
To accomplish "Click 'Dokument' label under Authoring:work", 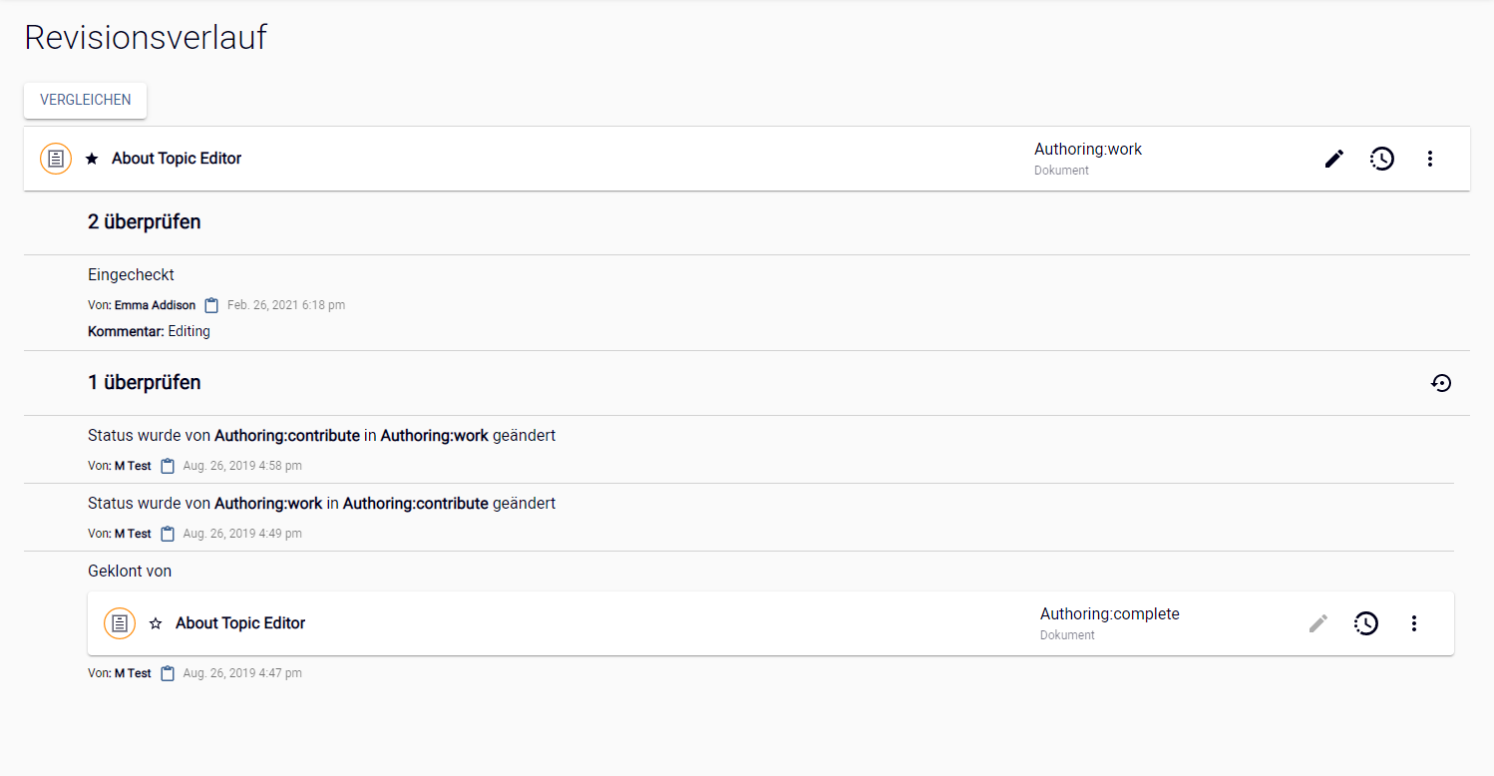I will pyautogui.click(x=1061, y=171).
